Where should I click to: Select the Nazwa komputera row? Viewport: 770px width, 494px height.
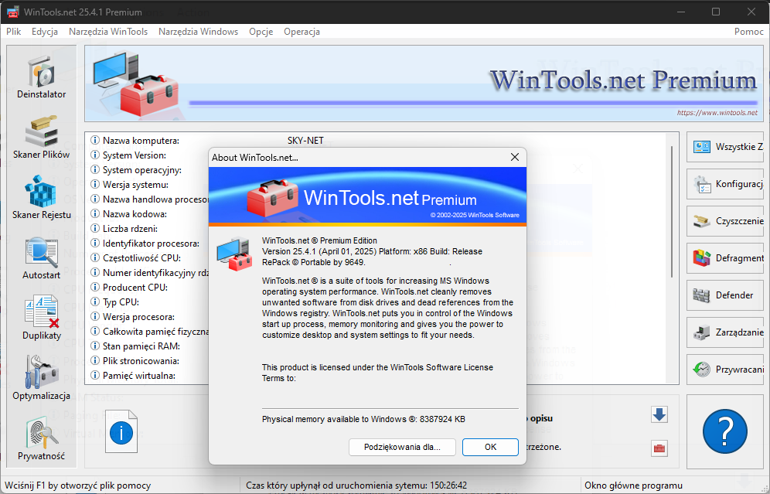(x=141, y=141)
